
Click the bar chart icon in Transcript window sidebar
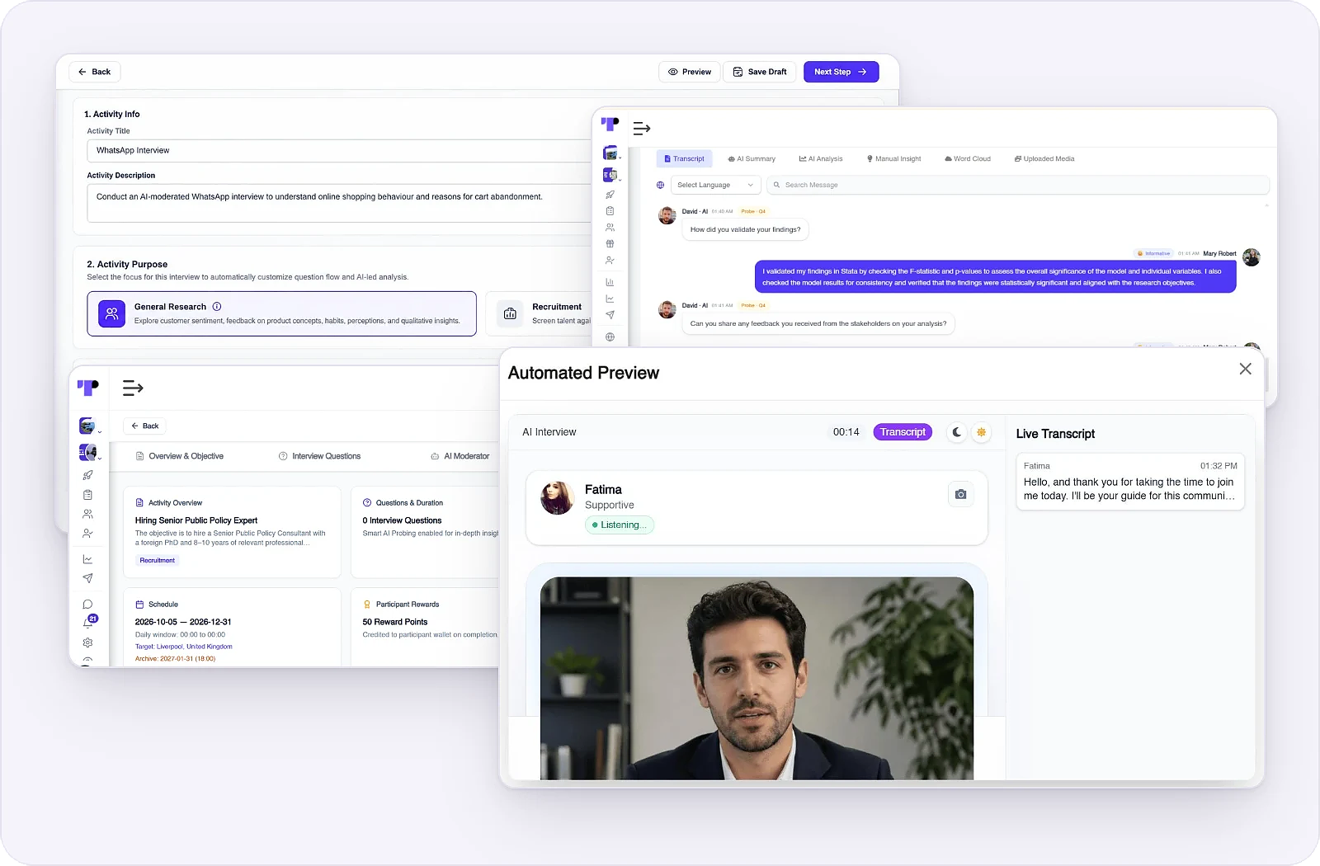(610, 282)
